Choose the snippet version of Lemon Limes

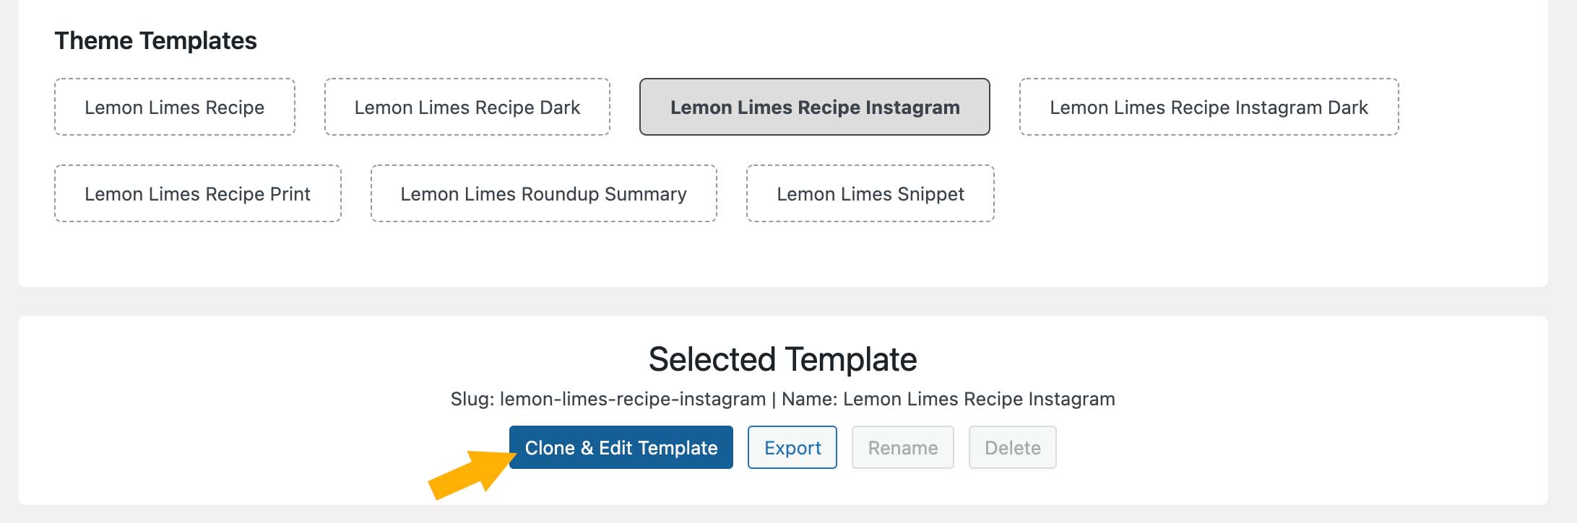click(x=869, y=193)
